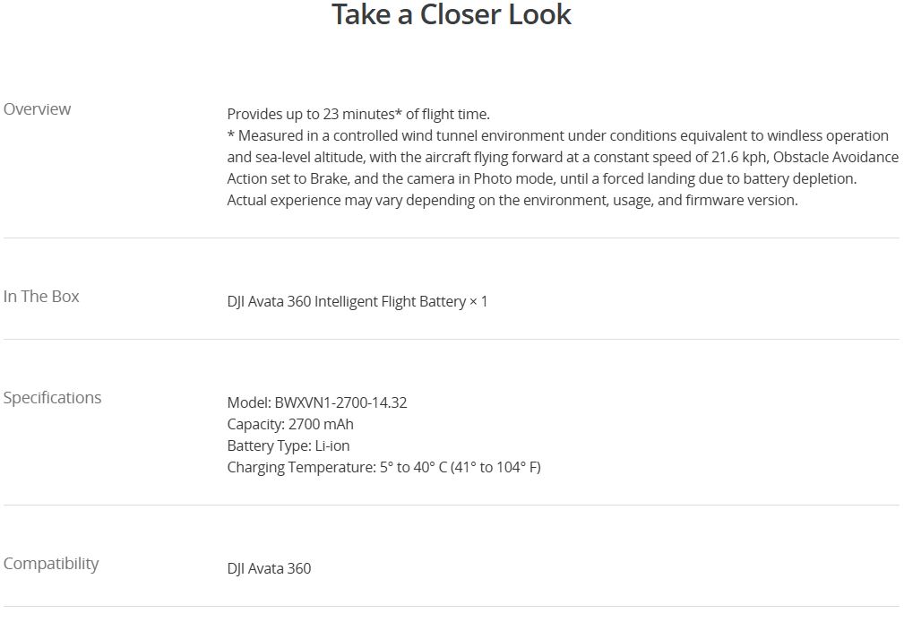
Task: Click the Specifications section label
Action: click(x=52, y=398)
